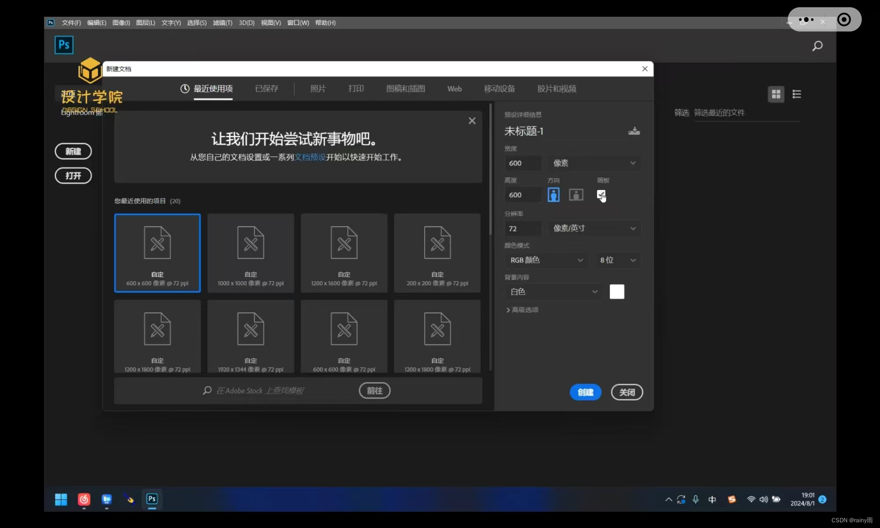
Task: Click the 前往 go button
Action: click(x=374, y=391)
